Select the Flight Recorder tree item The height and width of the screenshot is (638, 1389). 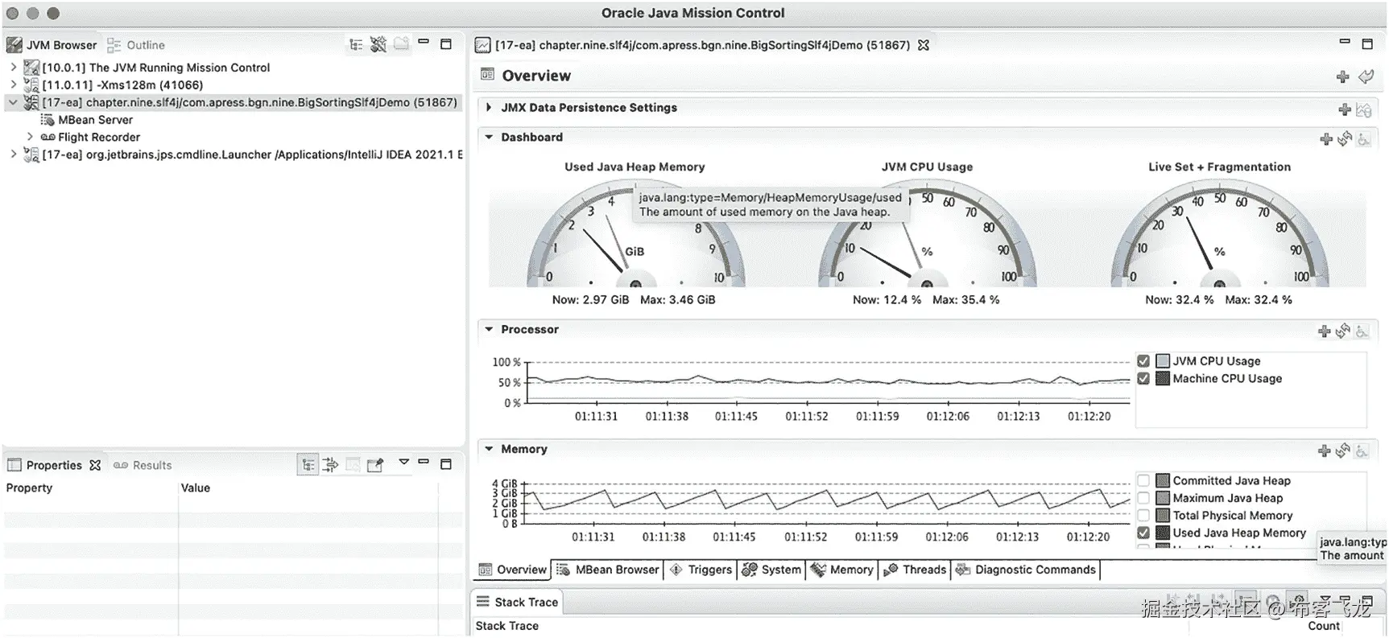(99, 138)
